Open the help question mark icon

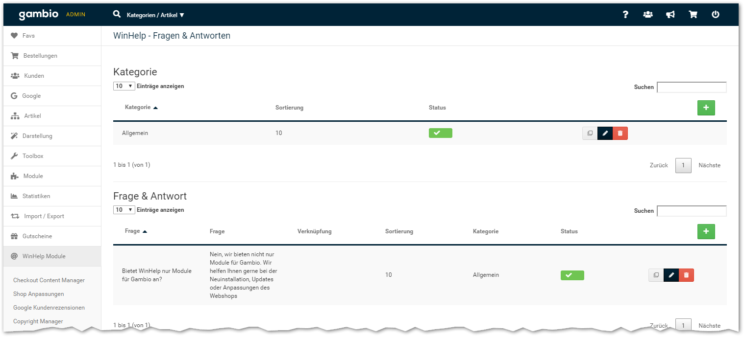click(x=625, y=15)
